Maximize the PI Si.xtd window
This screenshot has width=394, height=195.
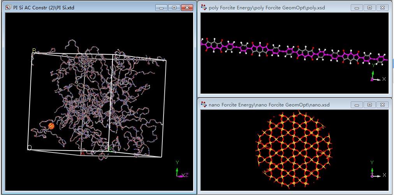174,7
